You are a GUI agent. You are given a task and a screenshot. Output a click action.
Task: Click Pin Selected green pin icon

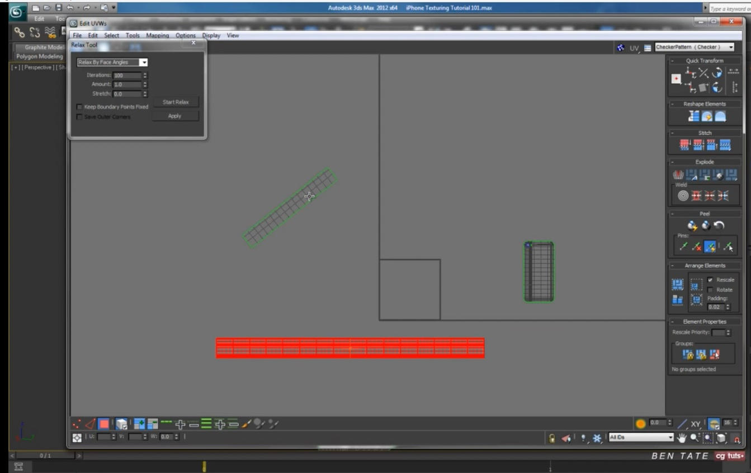tap(683, 247)
